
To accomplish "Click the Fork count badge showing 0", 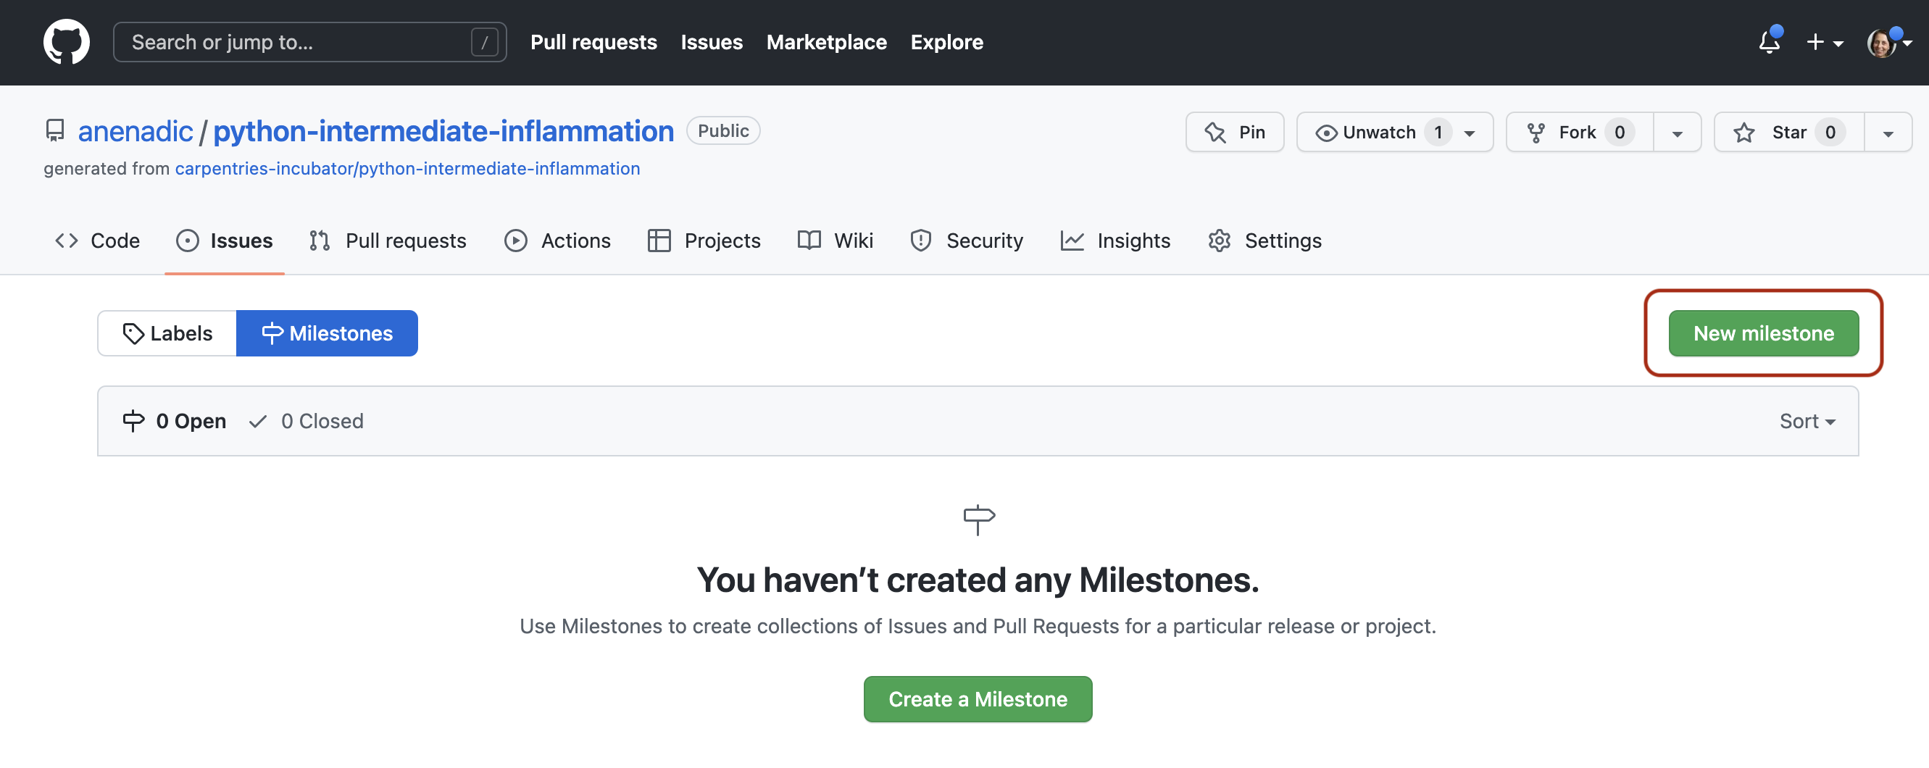I will [1619, 133].
